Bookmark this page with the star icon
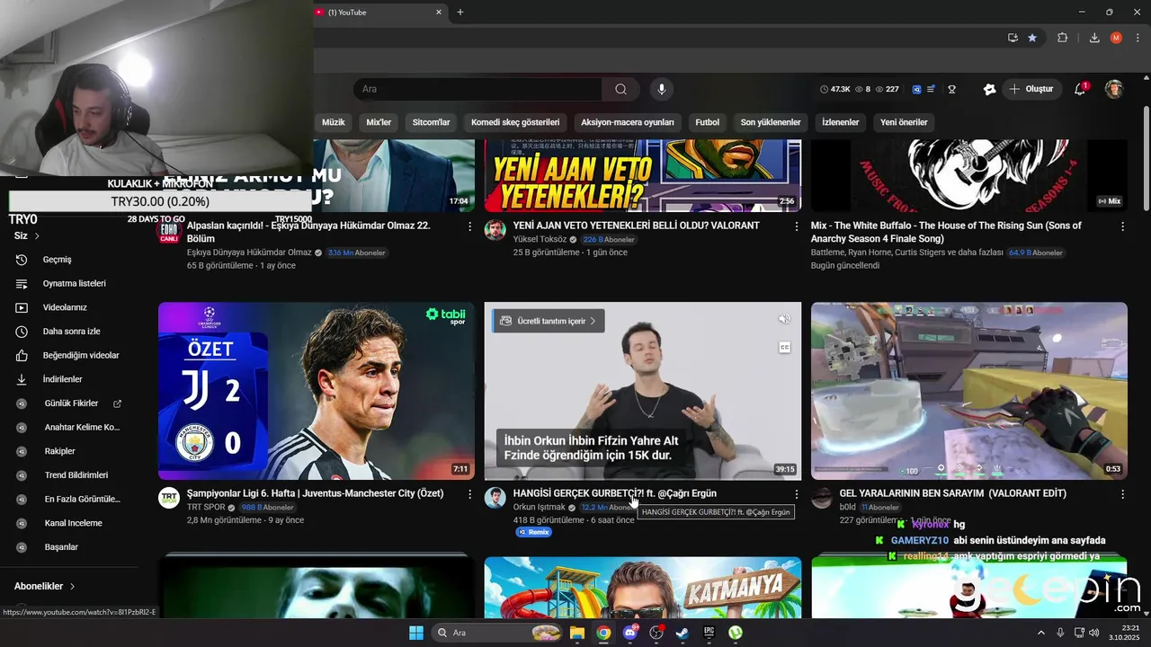The width and height of the screenshot is (1151, 647). click(x=1032, y=38)
